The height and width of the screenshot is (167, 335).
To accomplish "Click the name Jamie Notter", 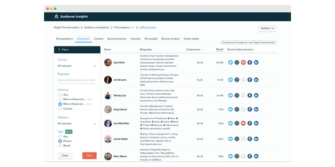I will 121,139.
